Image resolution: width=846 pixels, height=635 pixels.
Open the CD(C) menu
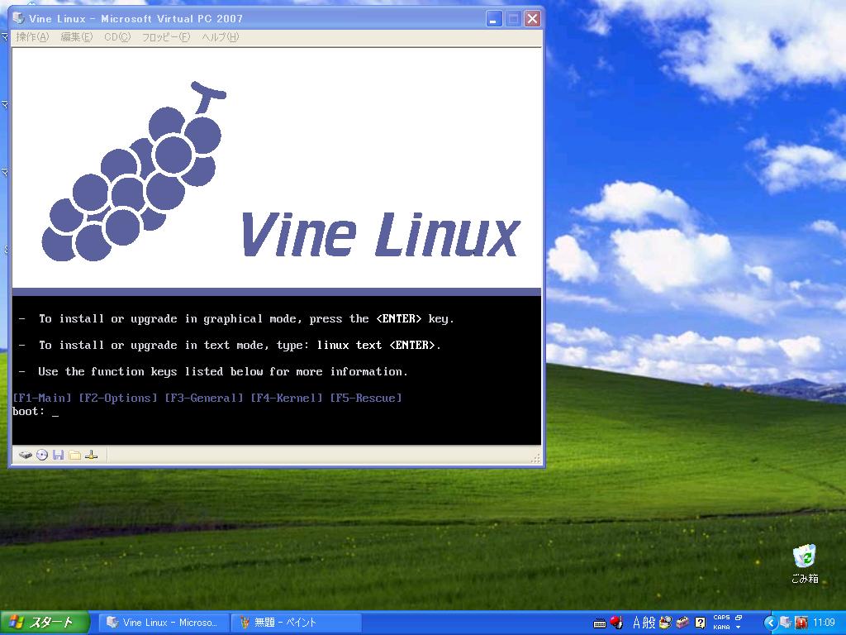click(x=117, y=37)
